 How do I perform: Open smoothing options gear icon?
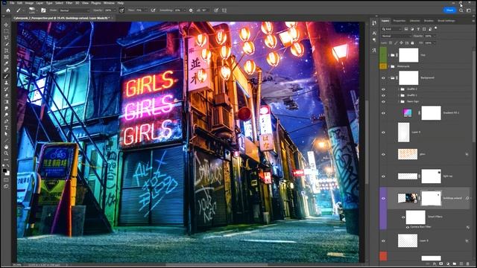[191, 10]
